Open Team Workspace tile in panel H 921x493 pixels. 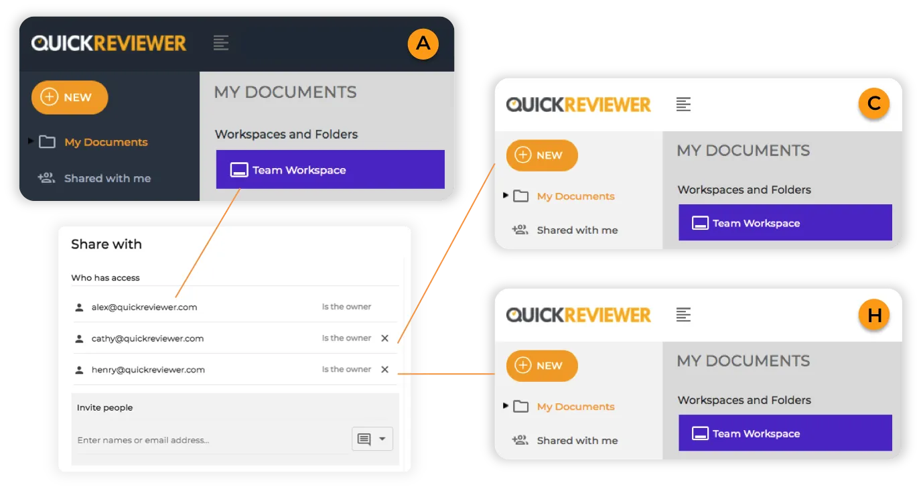pos(784,433)
